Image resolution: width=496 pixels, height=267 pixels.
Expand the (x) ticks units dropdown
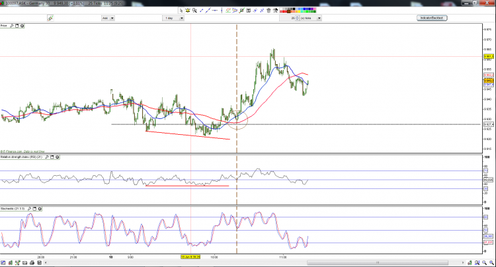click(319, 19)
